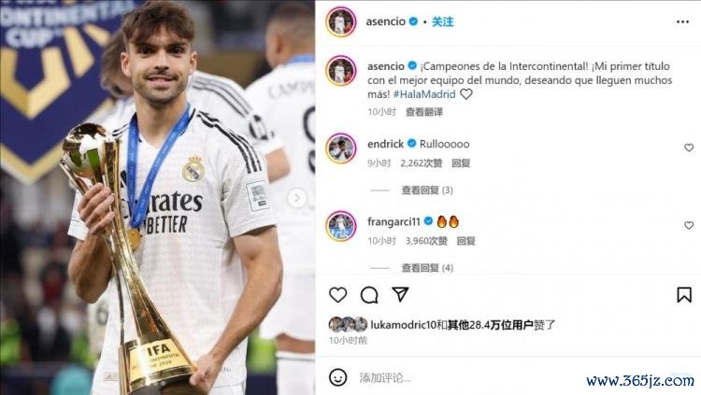Open the three-dot more options menu
Image resolution: width=701 pixels, height=395 pixels.
[x=682, y=21]
